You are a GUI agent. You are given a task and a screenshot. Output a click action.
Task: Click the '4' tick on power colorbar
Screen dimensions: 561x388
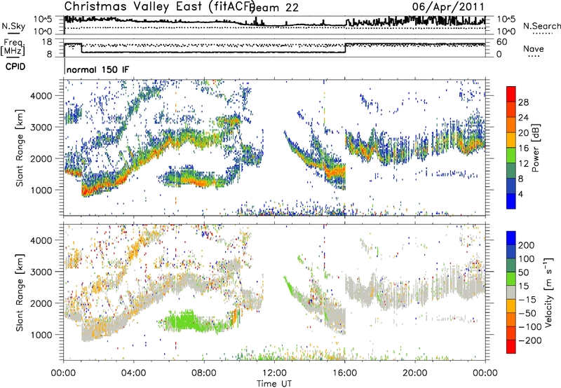(521, 194)
